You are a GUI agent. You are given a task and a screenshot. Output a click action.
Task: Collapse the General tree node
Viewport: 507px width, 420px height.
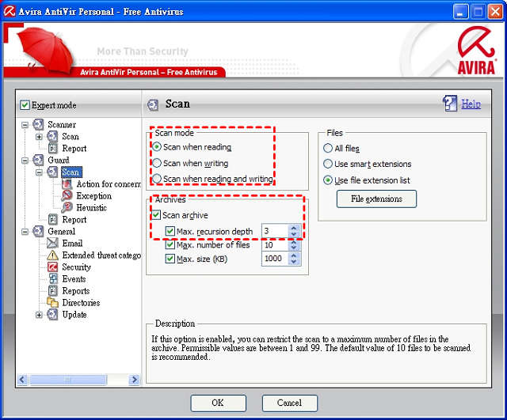25,232
